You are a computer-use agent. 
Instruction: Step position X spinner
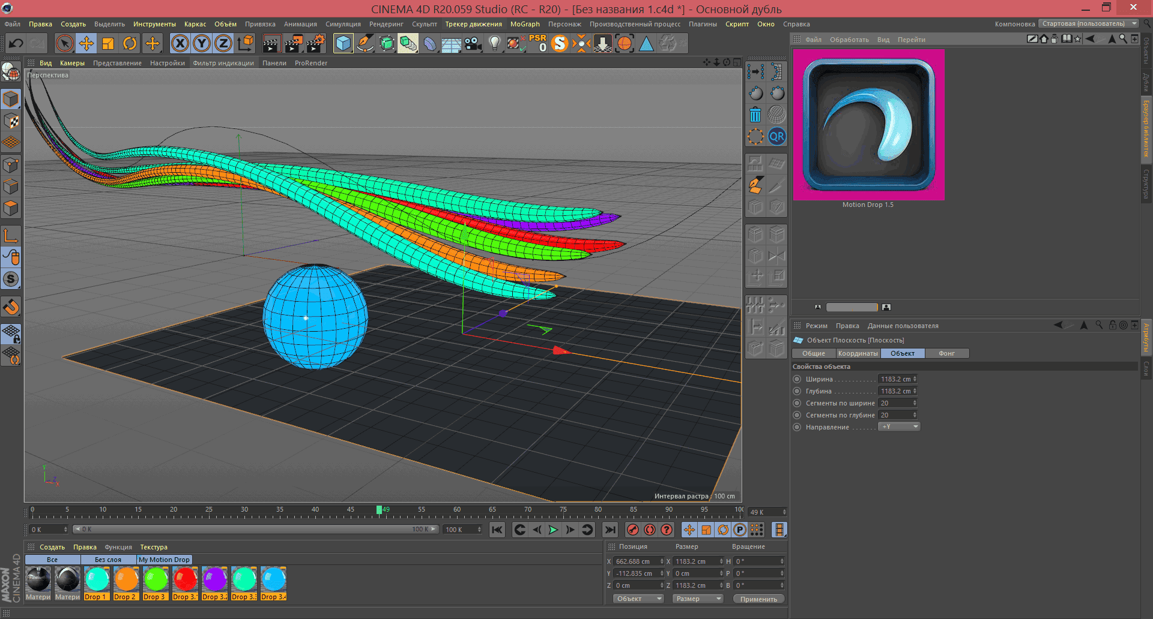click(662, 561)
